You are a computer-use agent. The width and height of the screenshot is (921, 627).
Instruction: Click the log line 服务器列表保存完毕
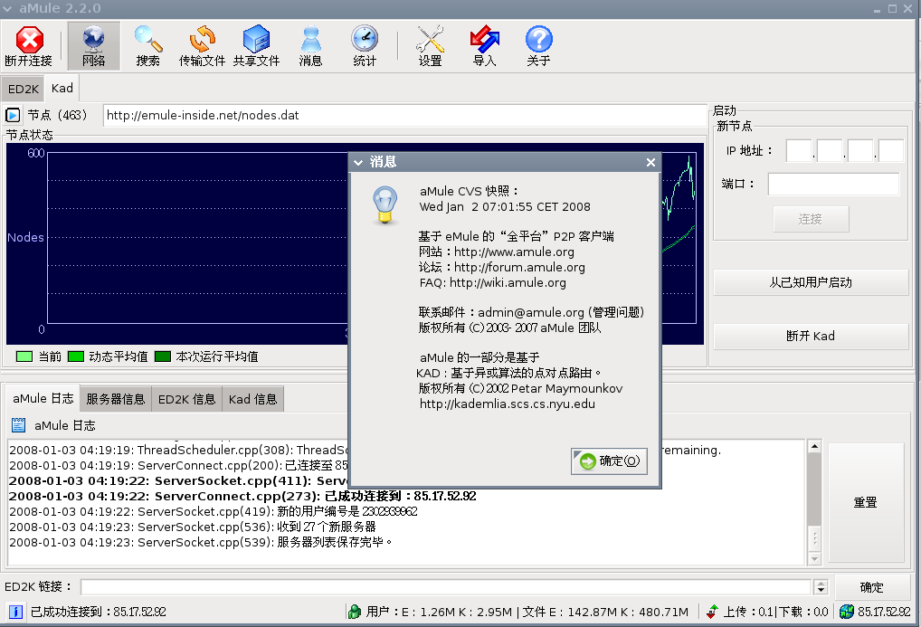tap(201, 542)
